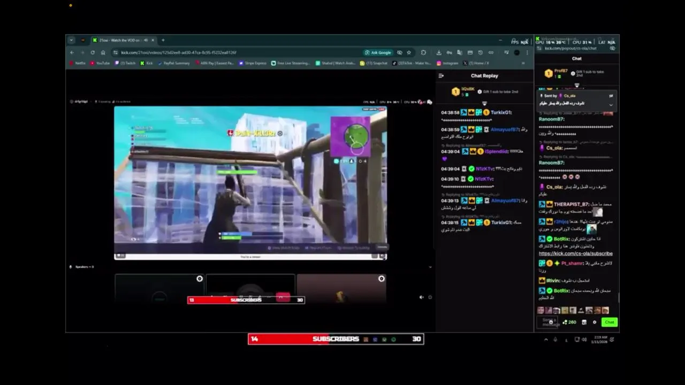Viewport: 685px width, 385px height.
Task: Click the kick.com video address bar
Action: [x=235, y=52]
